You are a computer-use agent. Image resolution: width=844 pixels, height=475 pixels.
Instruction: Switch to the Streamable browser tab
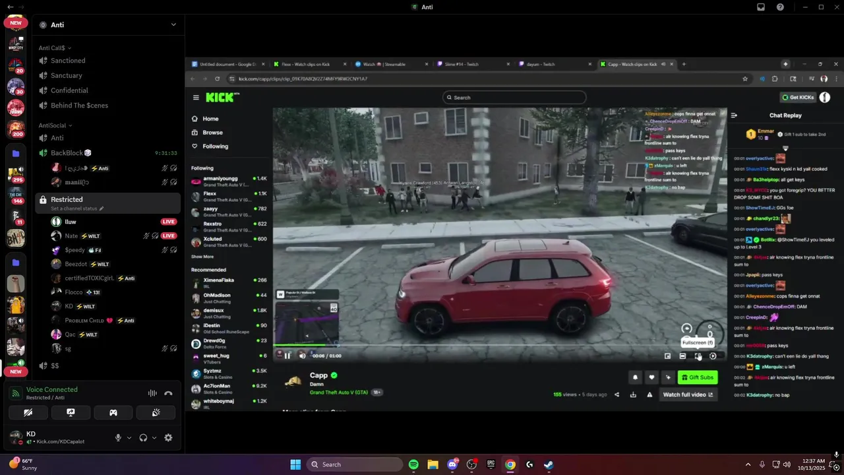click(x=392, y=64)
